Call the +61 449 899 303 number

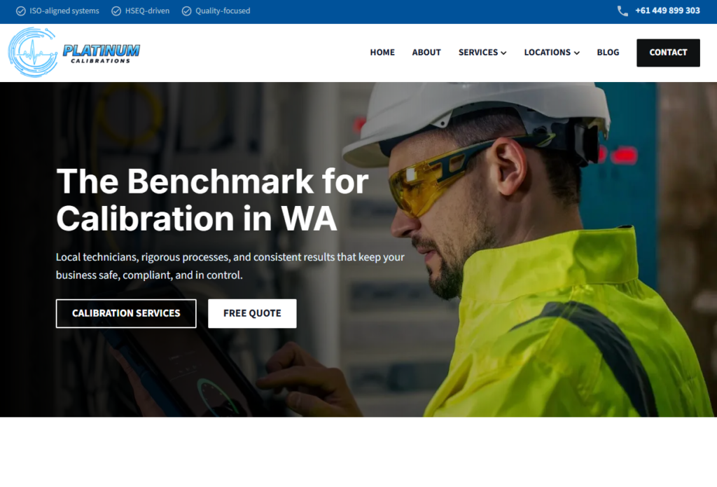click(x=667, y=11)
